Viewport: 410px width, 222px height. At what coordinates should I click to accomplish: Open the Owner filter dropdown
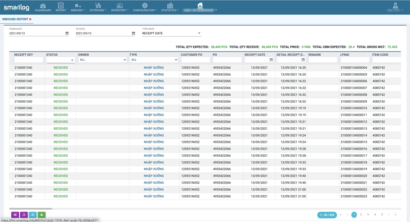click(102, 60)
